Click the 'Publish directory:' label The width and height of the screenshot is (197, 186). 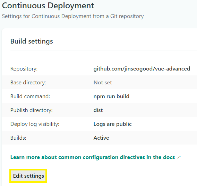coord(32,110)
